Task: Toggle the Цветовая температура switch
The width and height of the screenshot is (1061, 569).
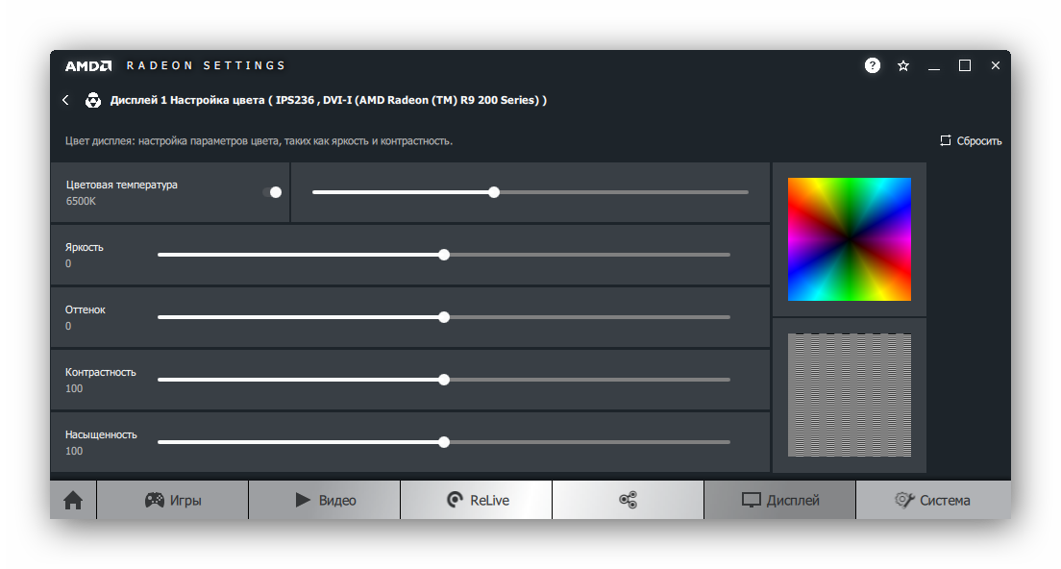Action: coord(272,192)
